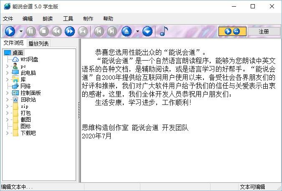Viewport: 282px width, 191px height.
Task: Select the 图标 folder
Action: [25, 126]
